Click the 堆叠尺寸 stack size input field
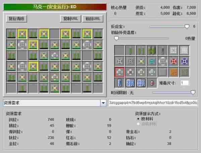201x153 pixels. (185, 83)
